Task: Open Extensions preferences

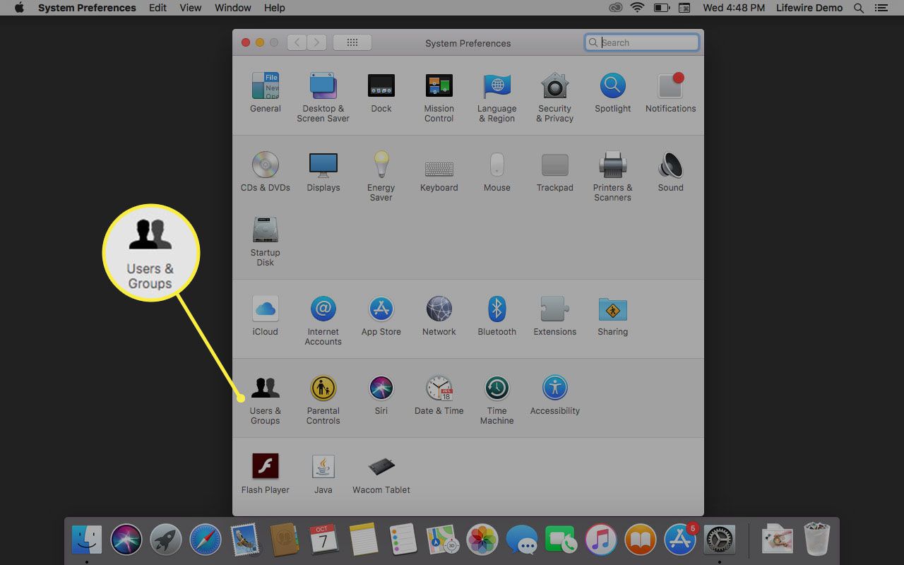Action: [555, 315]
